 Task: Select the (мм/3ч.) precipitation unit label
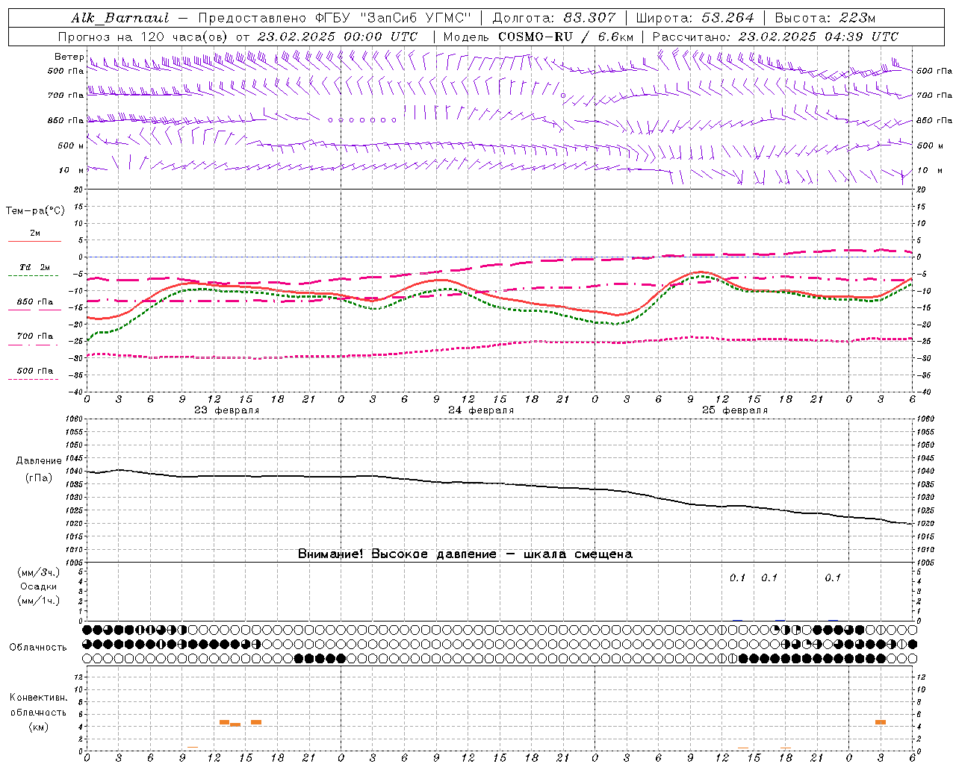tap(38, 572)
